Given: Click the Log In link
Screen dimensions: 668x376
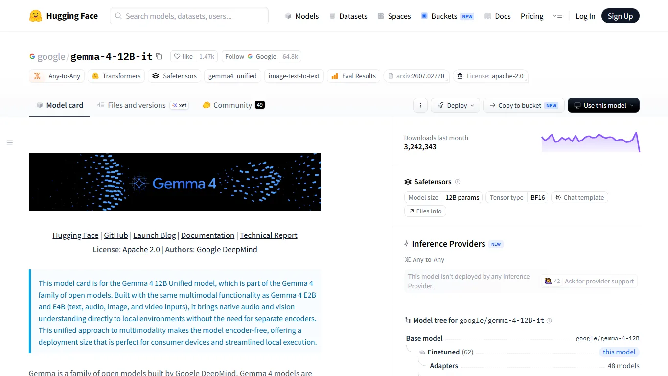Looking at the screenshot, I should pyautogui.click(x=585, y=16).
